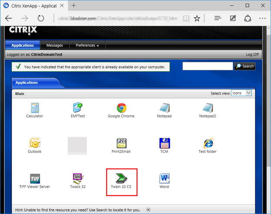Open the Notepad application
This screenshot has width=271, height=214.
164,110
